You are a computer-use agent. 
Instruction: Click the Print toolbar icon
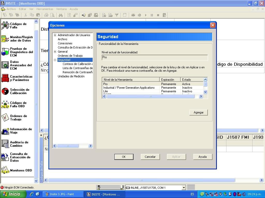pyautogui.click(x=46, y=15)
